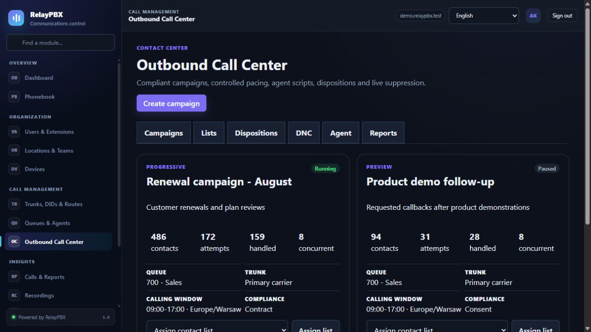Screen dimensions: 591x332
Task: Click the PB badge icon for Phonebook
Action: click(14, 97)
